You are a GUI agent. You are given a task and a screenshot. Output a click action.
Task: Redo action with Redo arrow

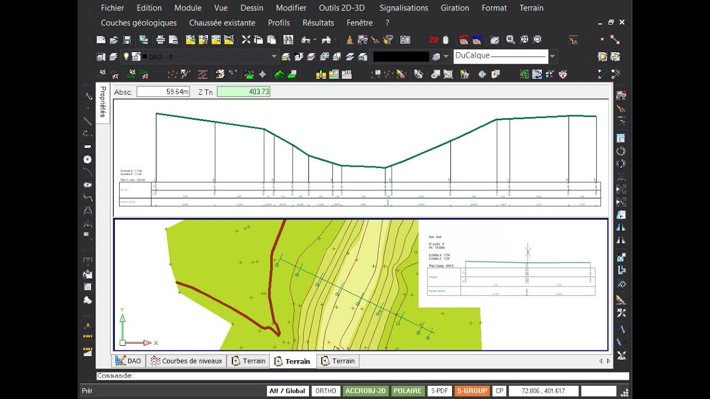326,40
